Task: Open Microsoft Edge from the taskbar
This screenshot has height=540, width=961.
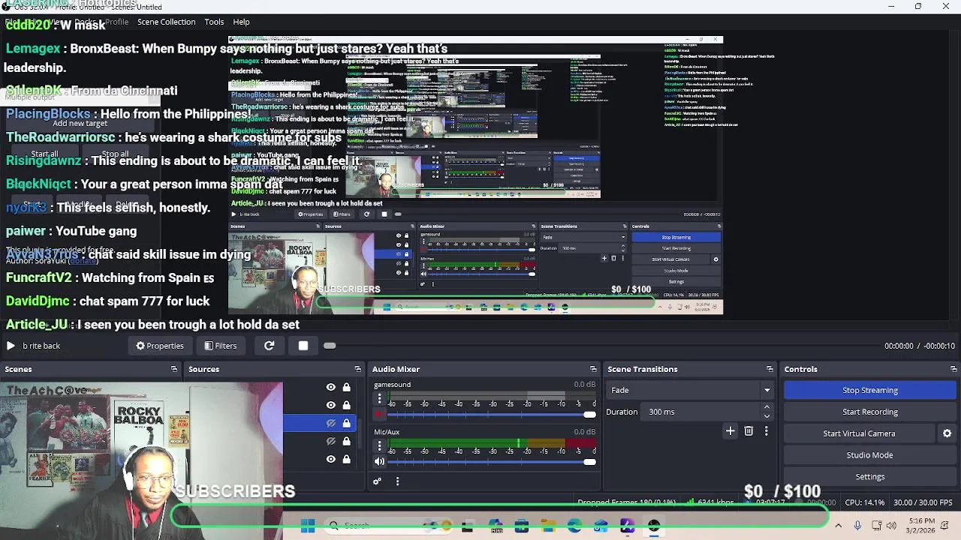Action: (x=574, y=526)
